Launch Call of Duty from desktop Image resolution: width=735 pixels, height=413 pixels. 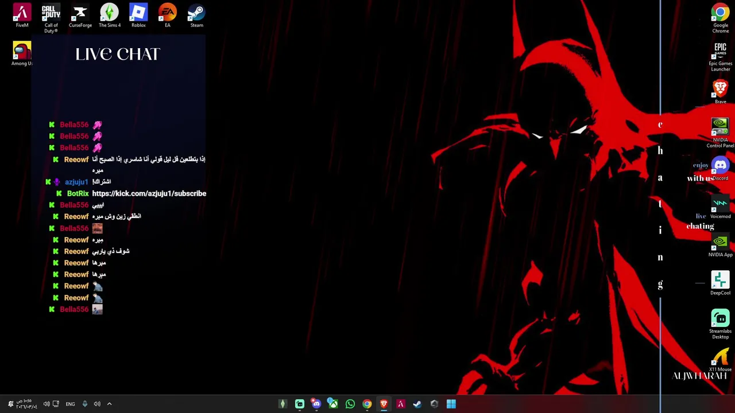tap(51, 18)
